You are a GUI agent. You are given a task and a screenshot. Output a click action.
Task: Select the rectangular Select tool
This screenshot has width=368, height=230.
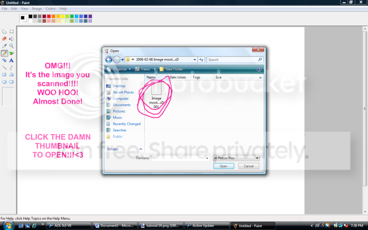(x=11, y=32)
